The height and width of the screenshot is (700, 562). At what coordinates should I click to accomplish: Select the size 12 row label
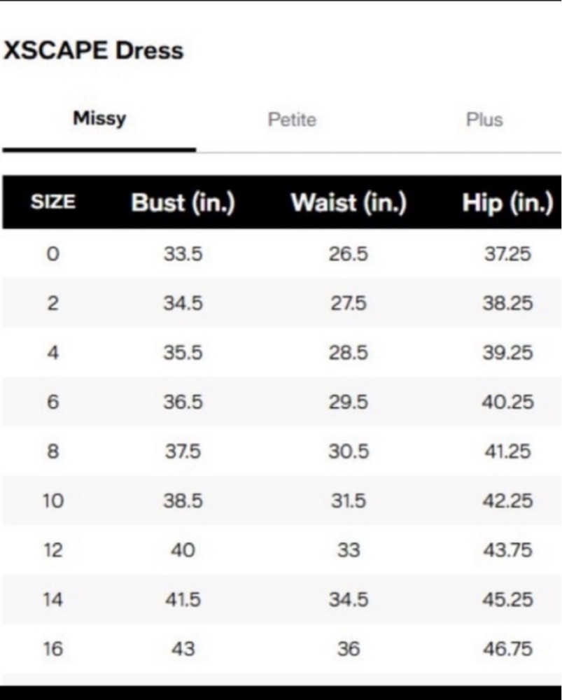pos(53,550)
